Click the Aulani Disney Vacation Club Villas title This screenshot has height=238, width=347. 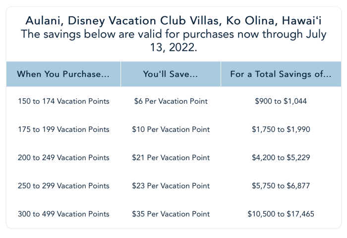point(173,21)
